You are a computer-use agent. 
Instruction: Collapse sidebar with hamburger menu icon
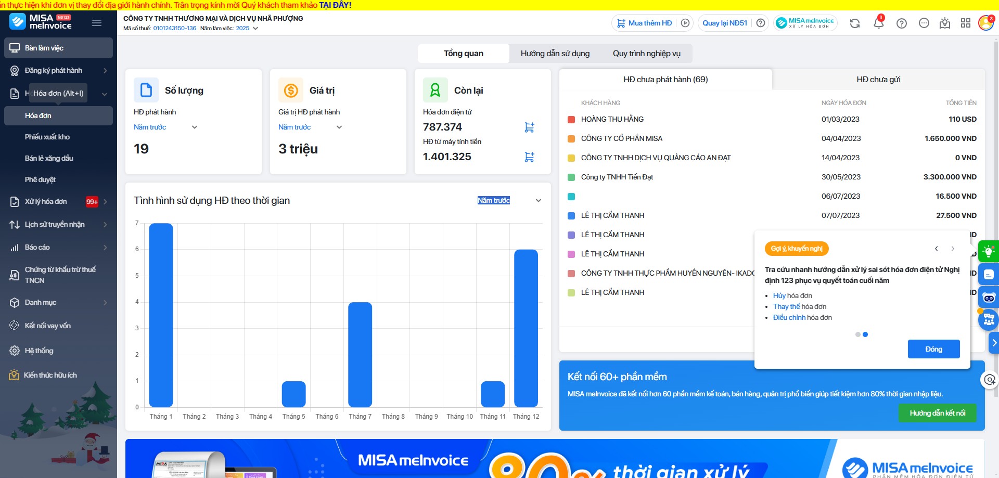(97, 23)
